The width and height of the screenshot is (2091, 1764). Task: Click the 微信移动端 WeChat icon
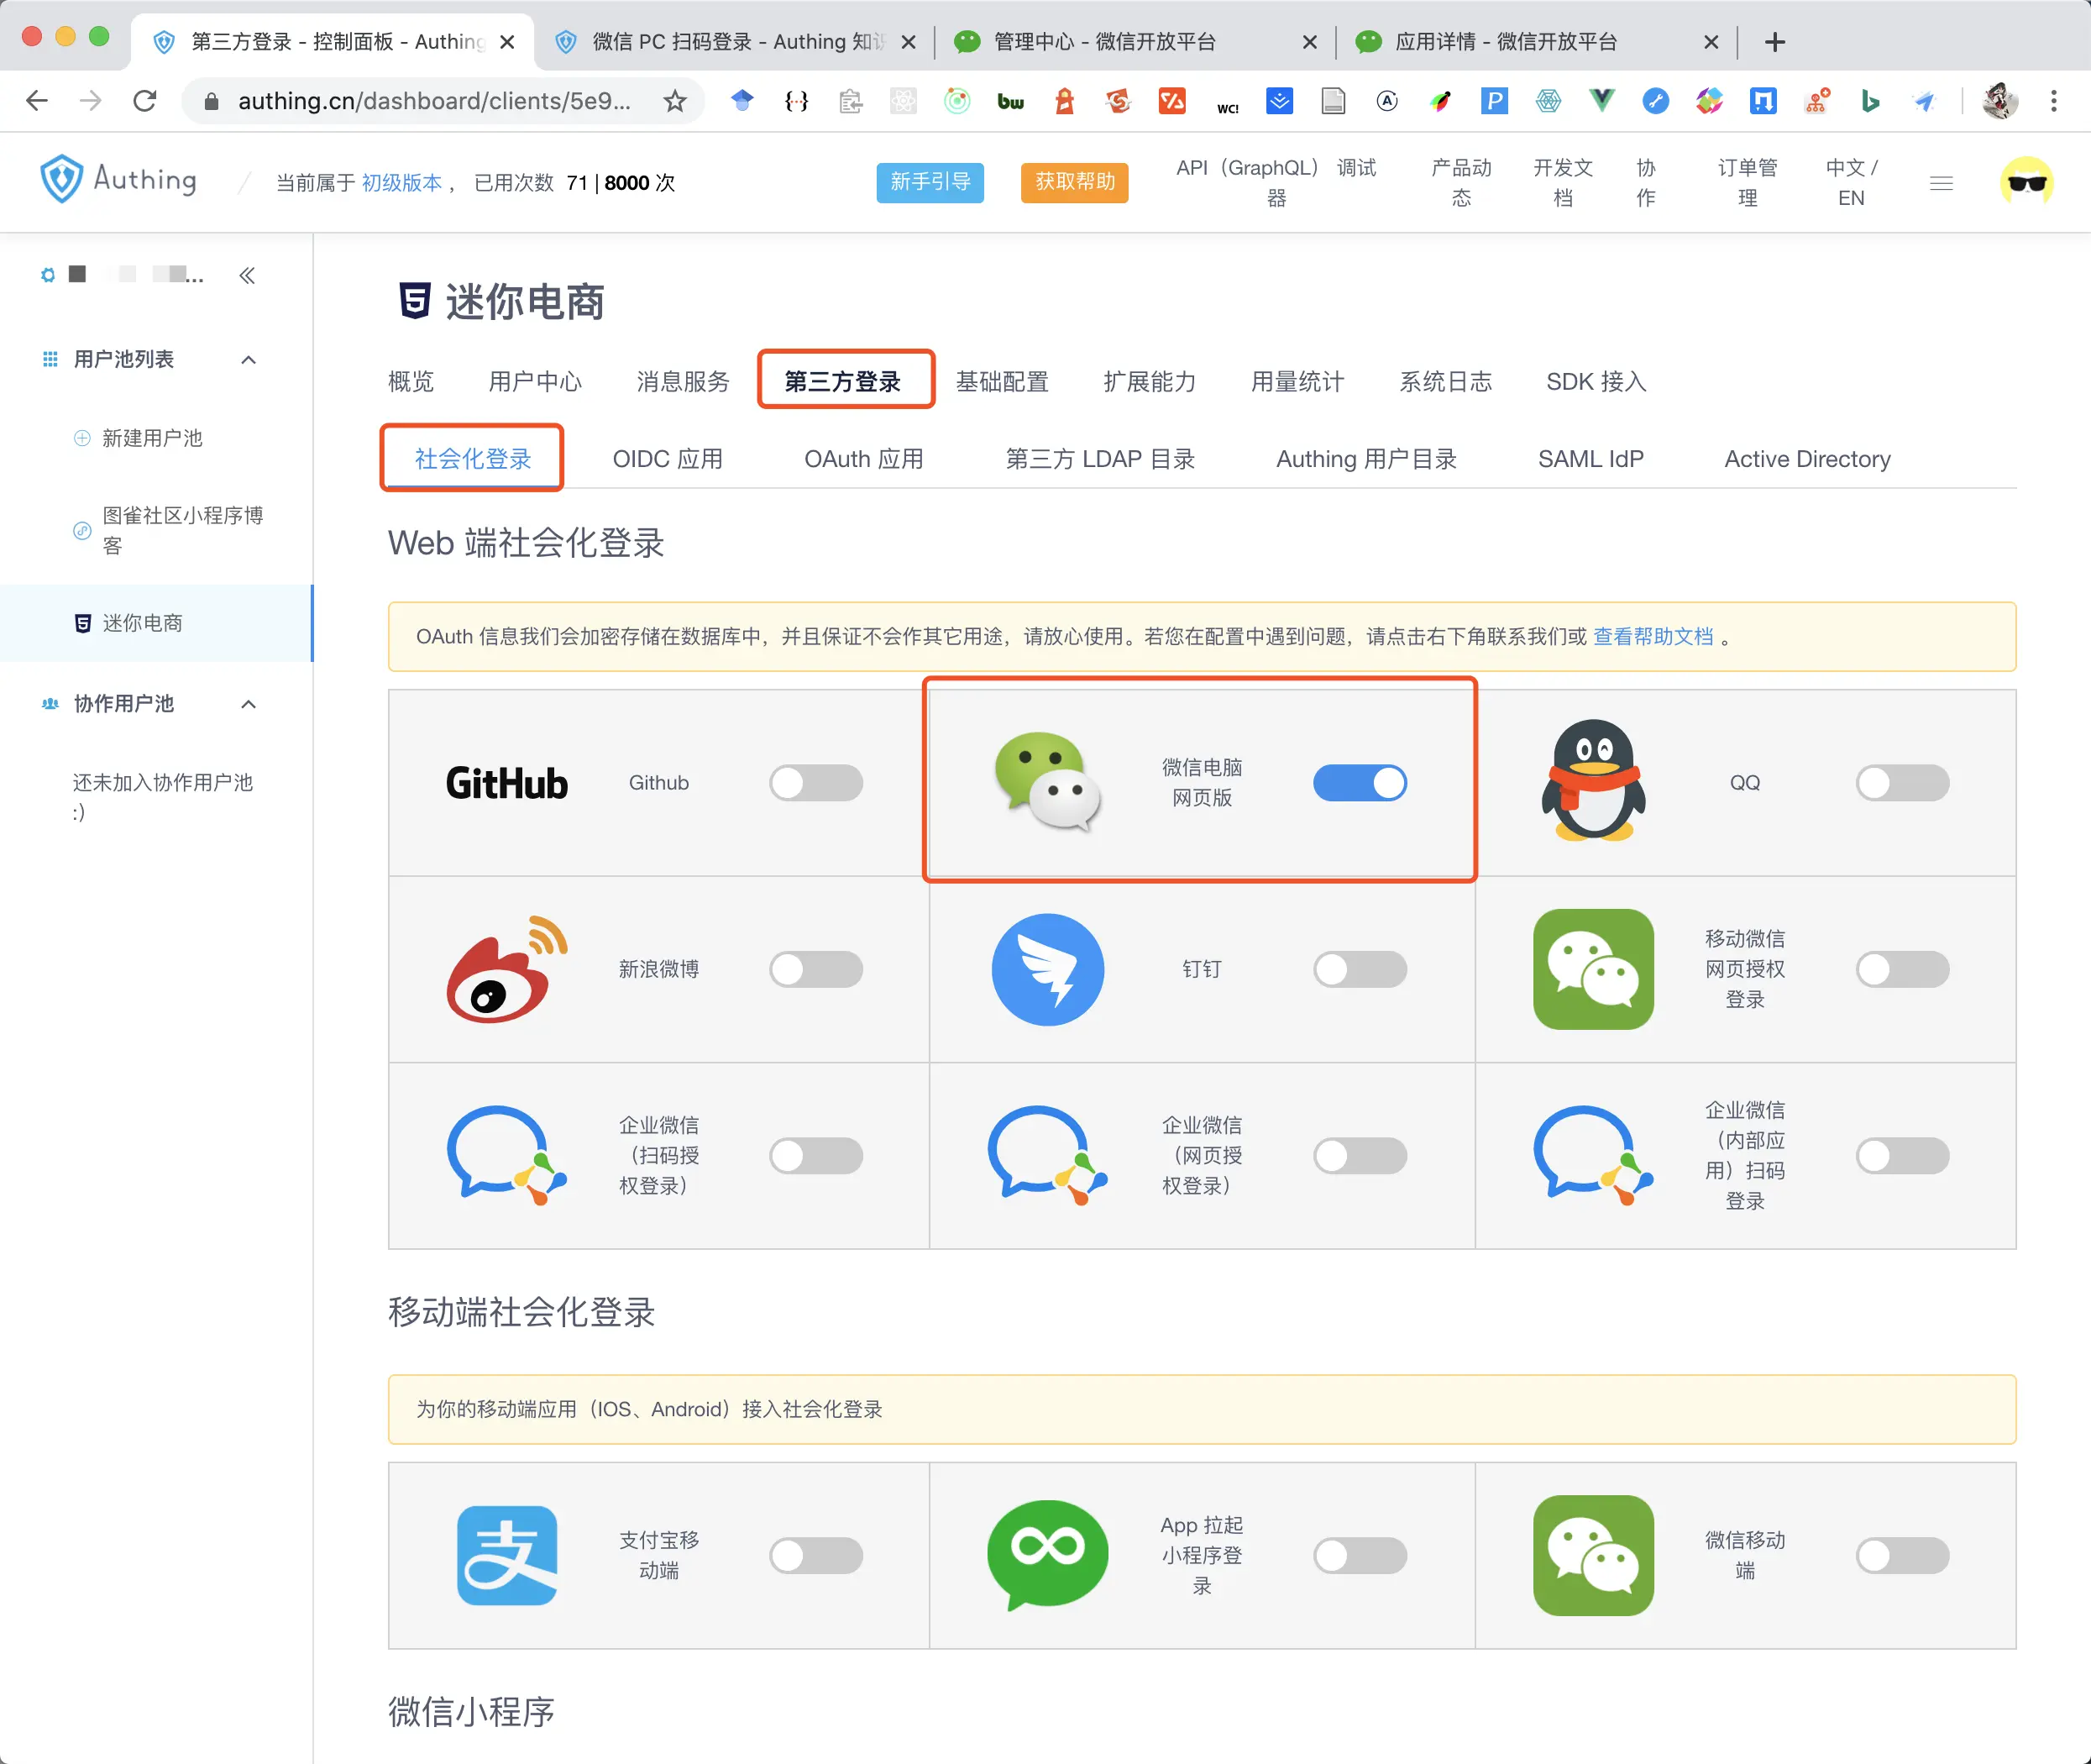[x=1593, y=1555]
